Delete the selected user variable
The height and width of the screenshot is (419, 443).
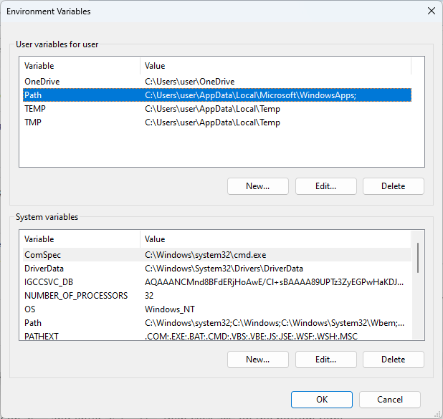(x=394, y=186)
